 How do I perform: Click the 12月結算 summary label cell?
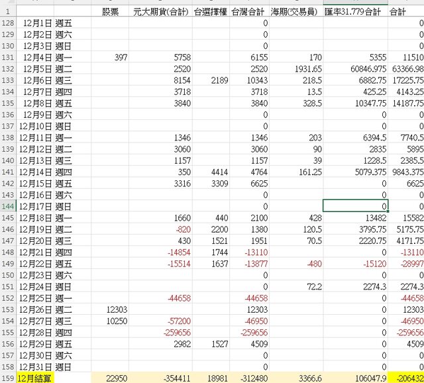point(36,378)
